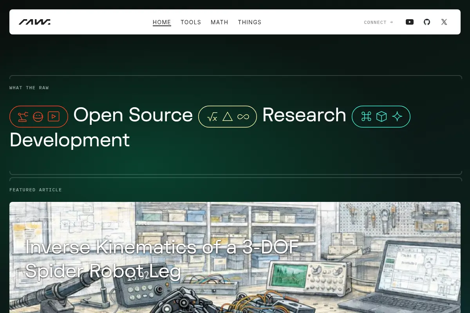Click the video play icon in the orange pill
Image resolution: width=470 pixels, height=313 pixels.
[54, 117]
